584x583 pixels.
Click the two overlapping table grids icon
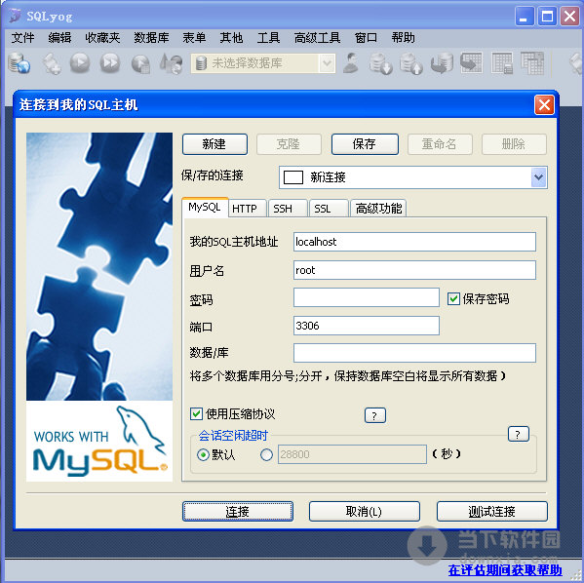click(532, 63)
